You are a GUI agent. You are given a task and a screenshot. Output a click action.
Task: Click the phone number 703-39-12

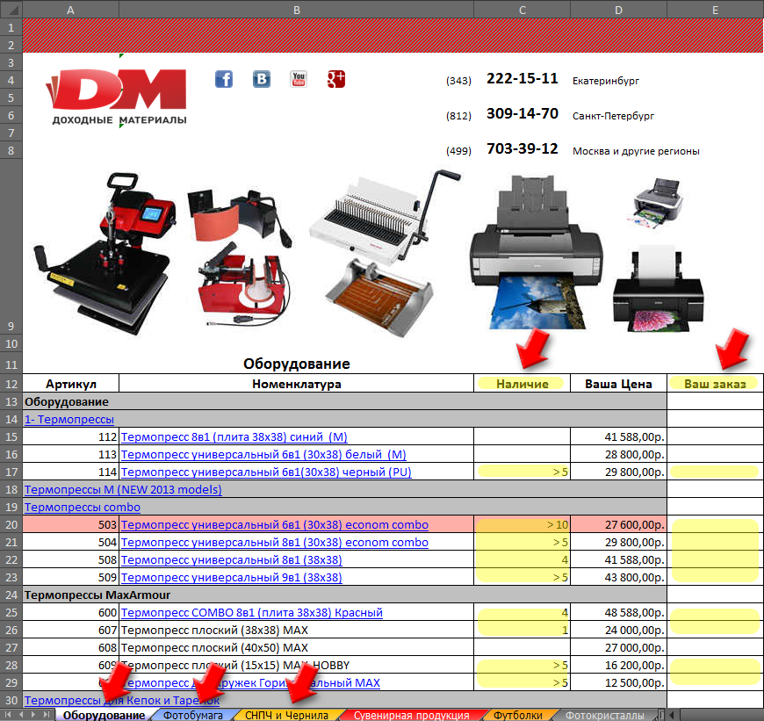click(x=522, y=148)
